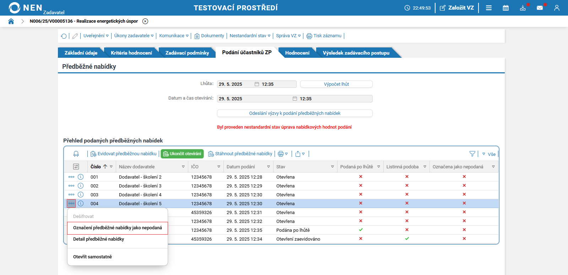Click Založit VZ button

[x=457, y=8]
